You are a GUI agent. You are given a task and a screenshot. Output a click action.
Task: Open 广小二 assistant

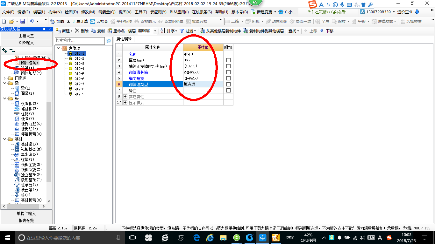tap(287, 12)
